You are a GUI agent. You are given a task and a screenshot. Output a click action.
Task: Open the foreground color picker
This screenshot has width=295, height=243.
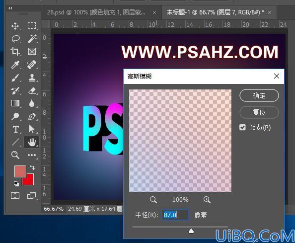pyautogui.click(x=20, y=171)
